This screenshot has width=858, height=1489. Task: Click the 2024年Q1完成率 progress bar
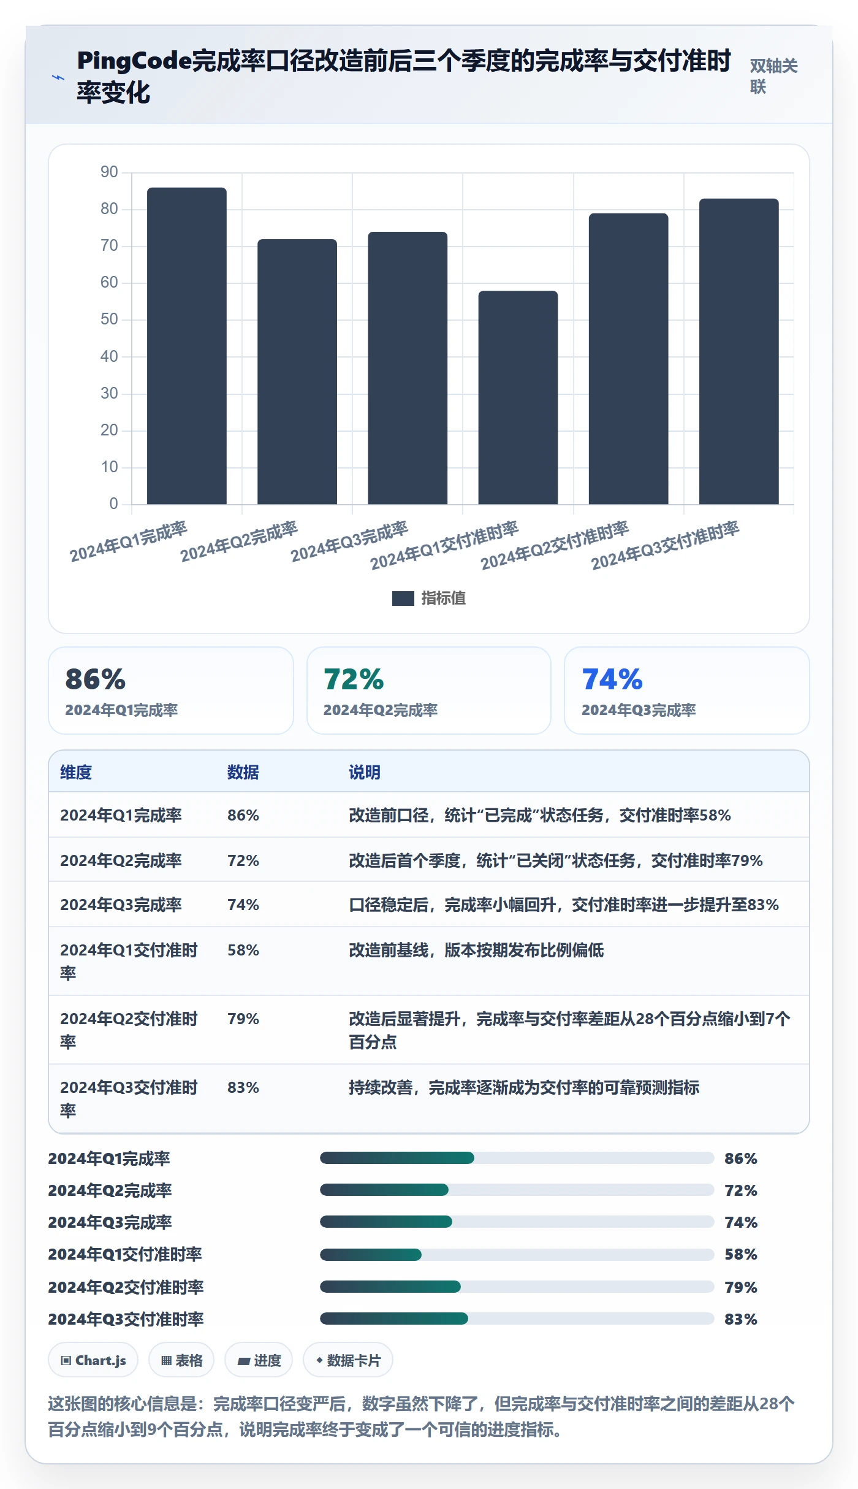[x=517, y=1158]
